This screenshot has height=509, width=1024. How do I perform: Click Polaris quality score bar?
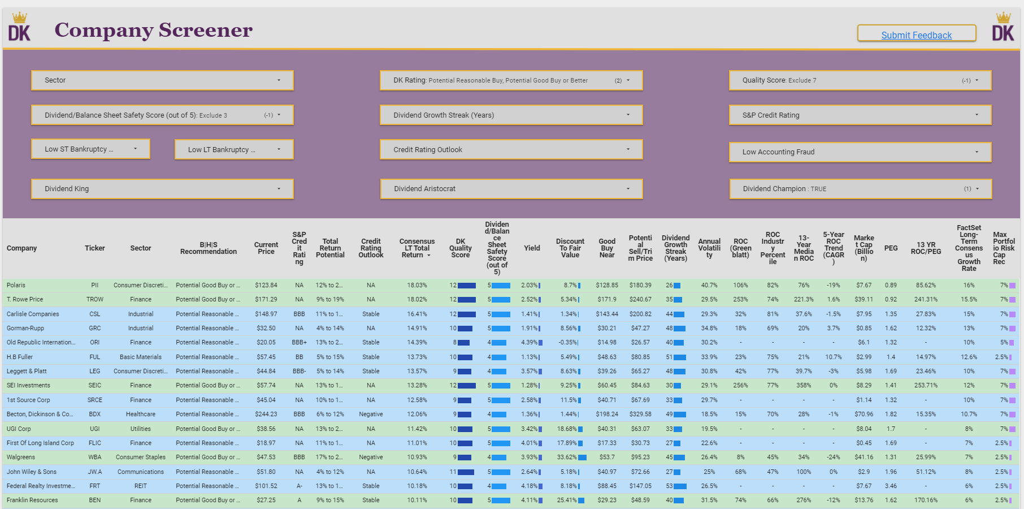pyautogui.click(x=467, y=286)
